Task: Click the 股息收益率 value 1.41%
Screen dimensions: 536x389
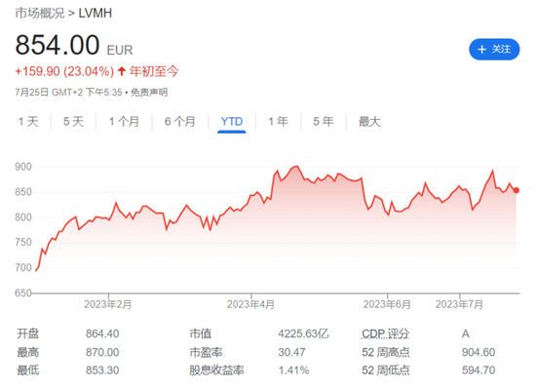Action: (293, 370)
